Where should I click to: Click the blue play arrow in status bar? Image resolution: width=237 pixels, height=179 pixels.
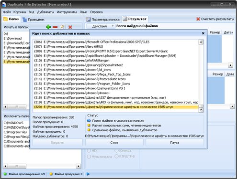pos(88,174)
